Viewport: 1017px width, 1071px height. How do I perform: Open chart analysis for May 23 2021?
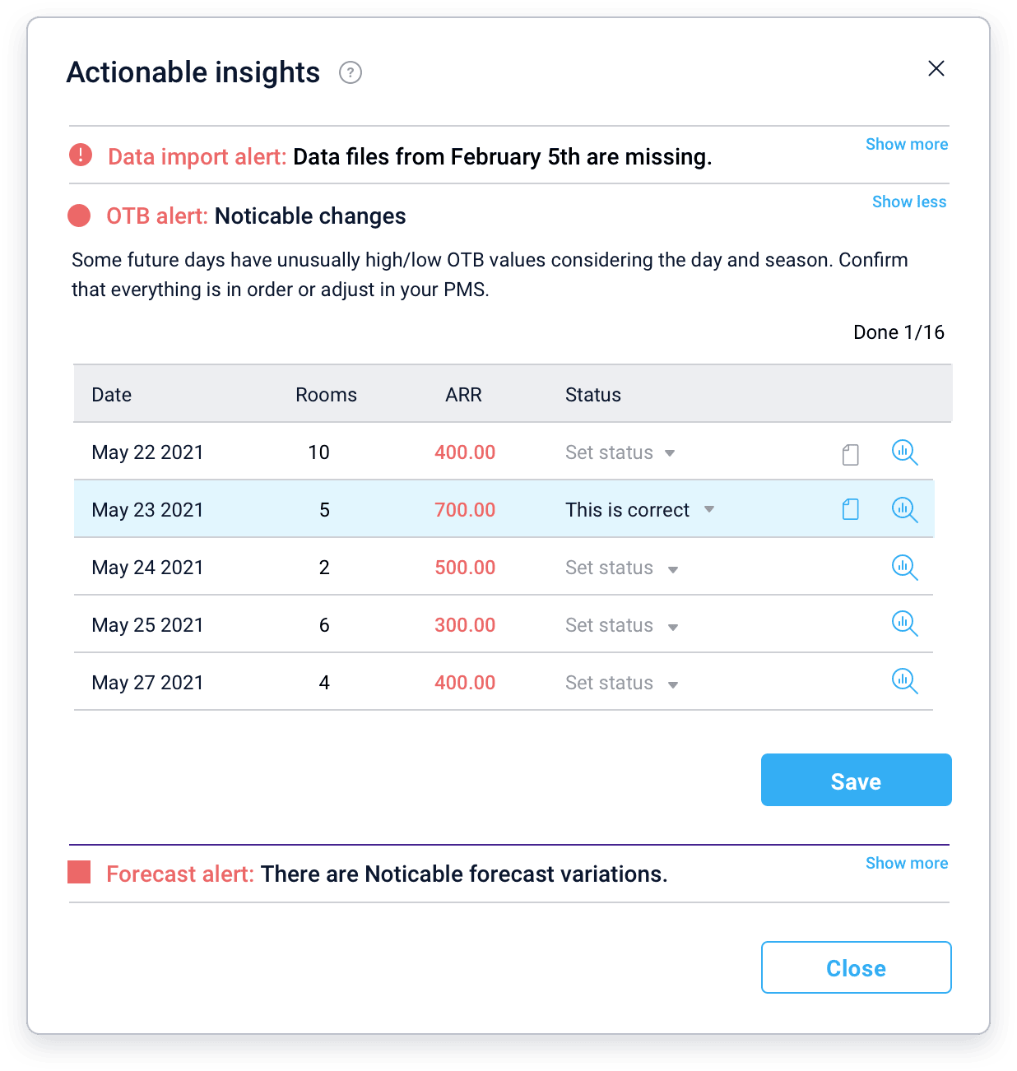904,510
